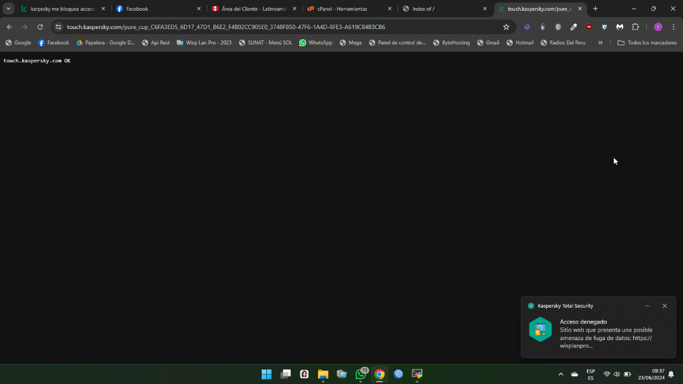Open File Explorer from the taskbar
The height and width of the screenshot is (384, 683).
pos(323,374)
